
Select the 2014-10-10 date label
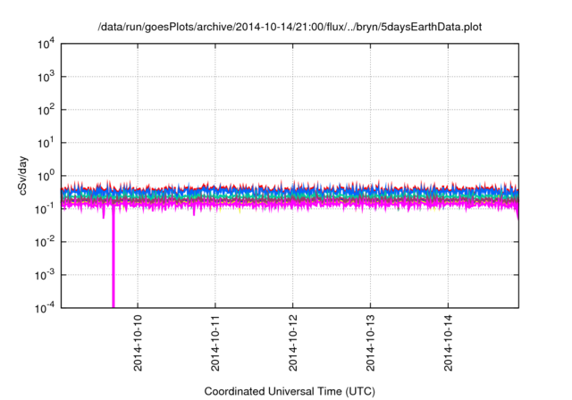tap(138, 343)
